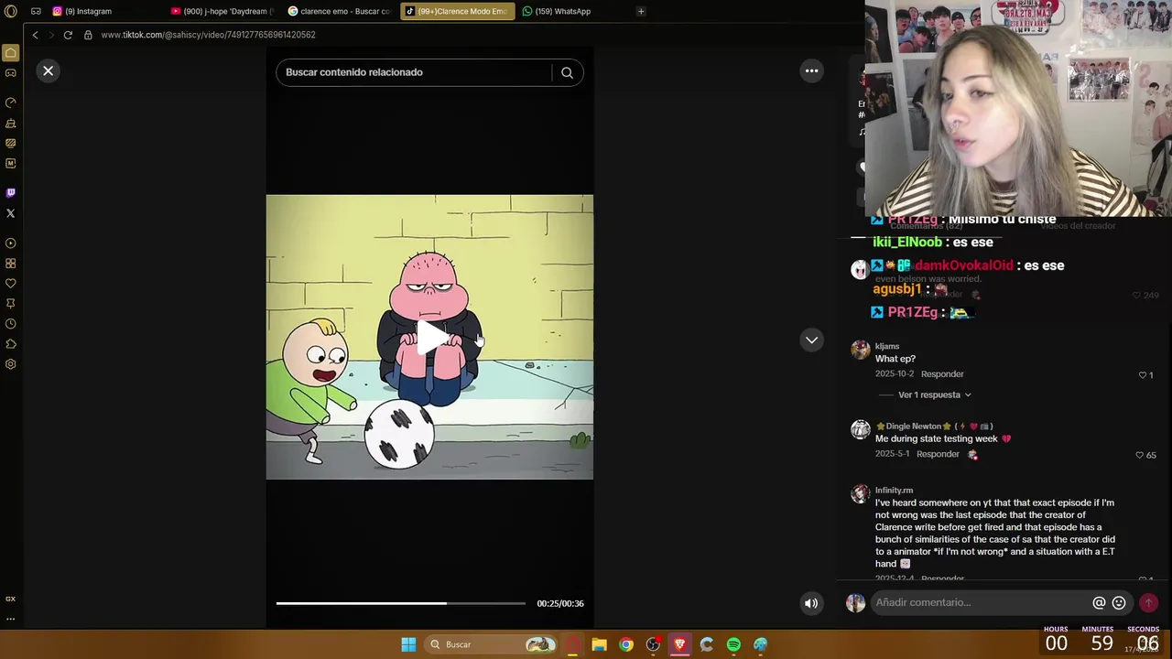This screenshot has height=659, width=1172.
Task: Open the Home icon in Opera sidebar
Action: (10, 53)
